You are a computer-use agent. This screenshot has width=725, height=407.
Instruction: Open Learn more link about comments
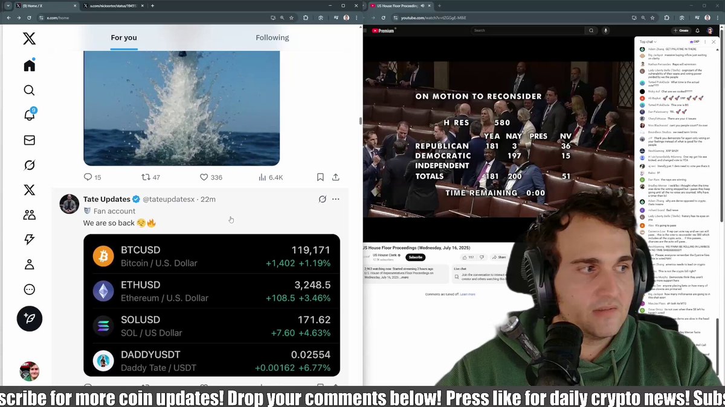pos(468,294)
